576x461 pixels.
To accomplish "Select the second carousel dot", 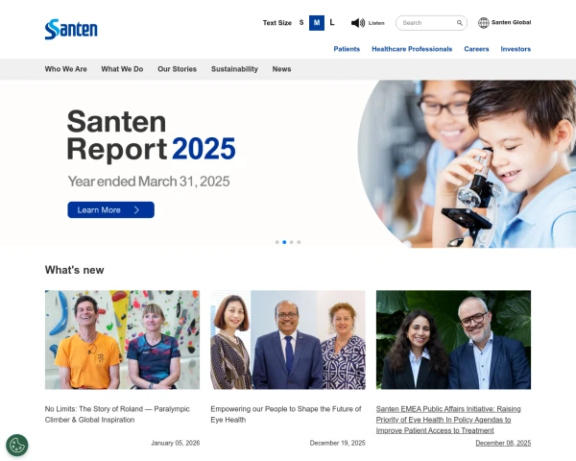I will pos(284,242).
